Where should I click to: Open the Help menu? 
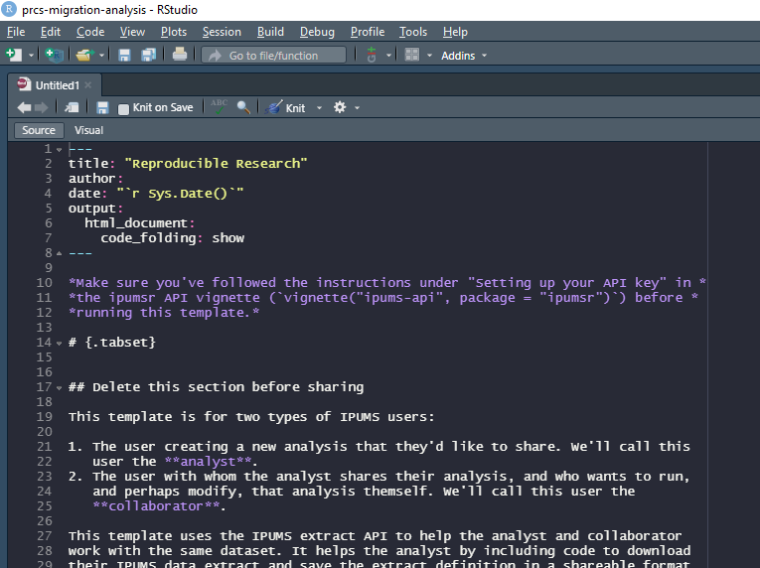click(x=455, y=32)
